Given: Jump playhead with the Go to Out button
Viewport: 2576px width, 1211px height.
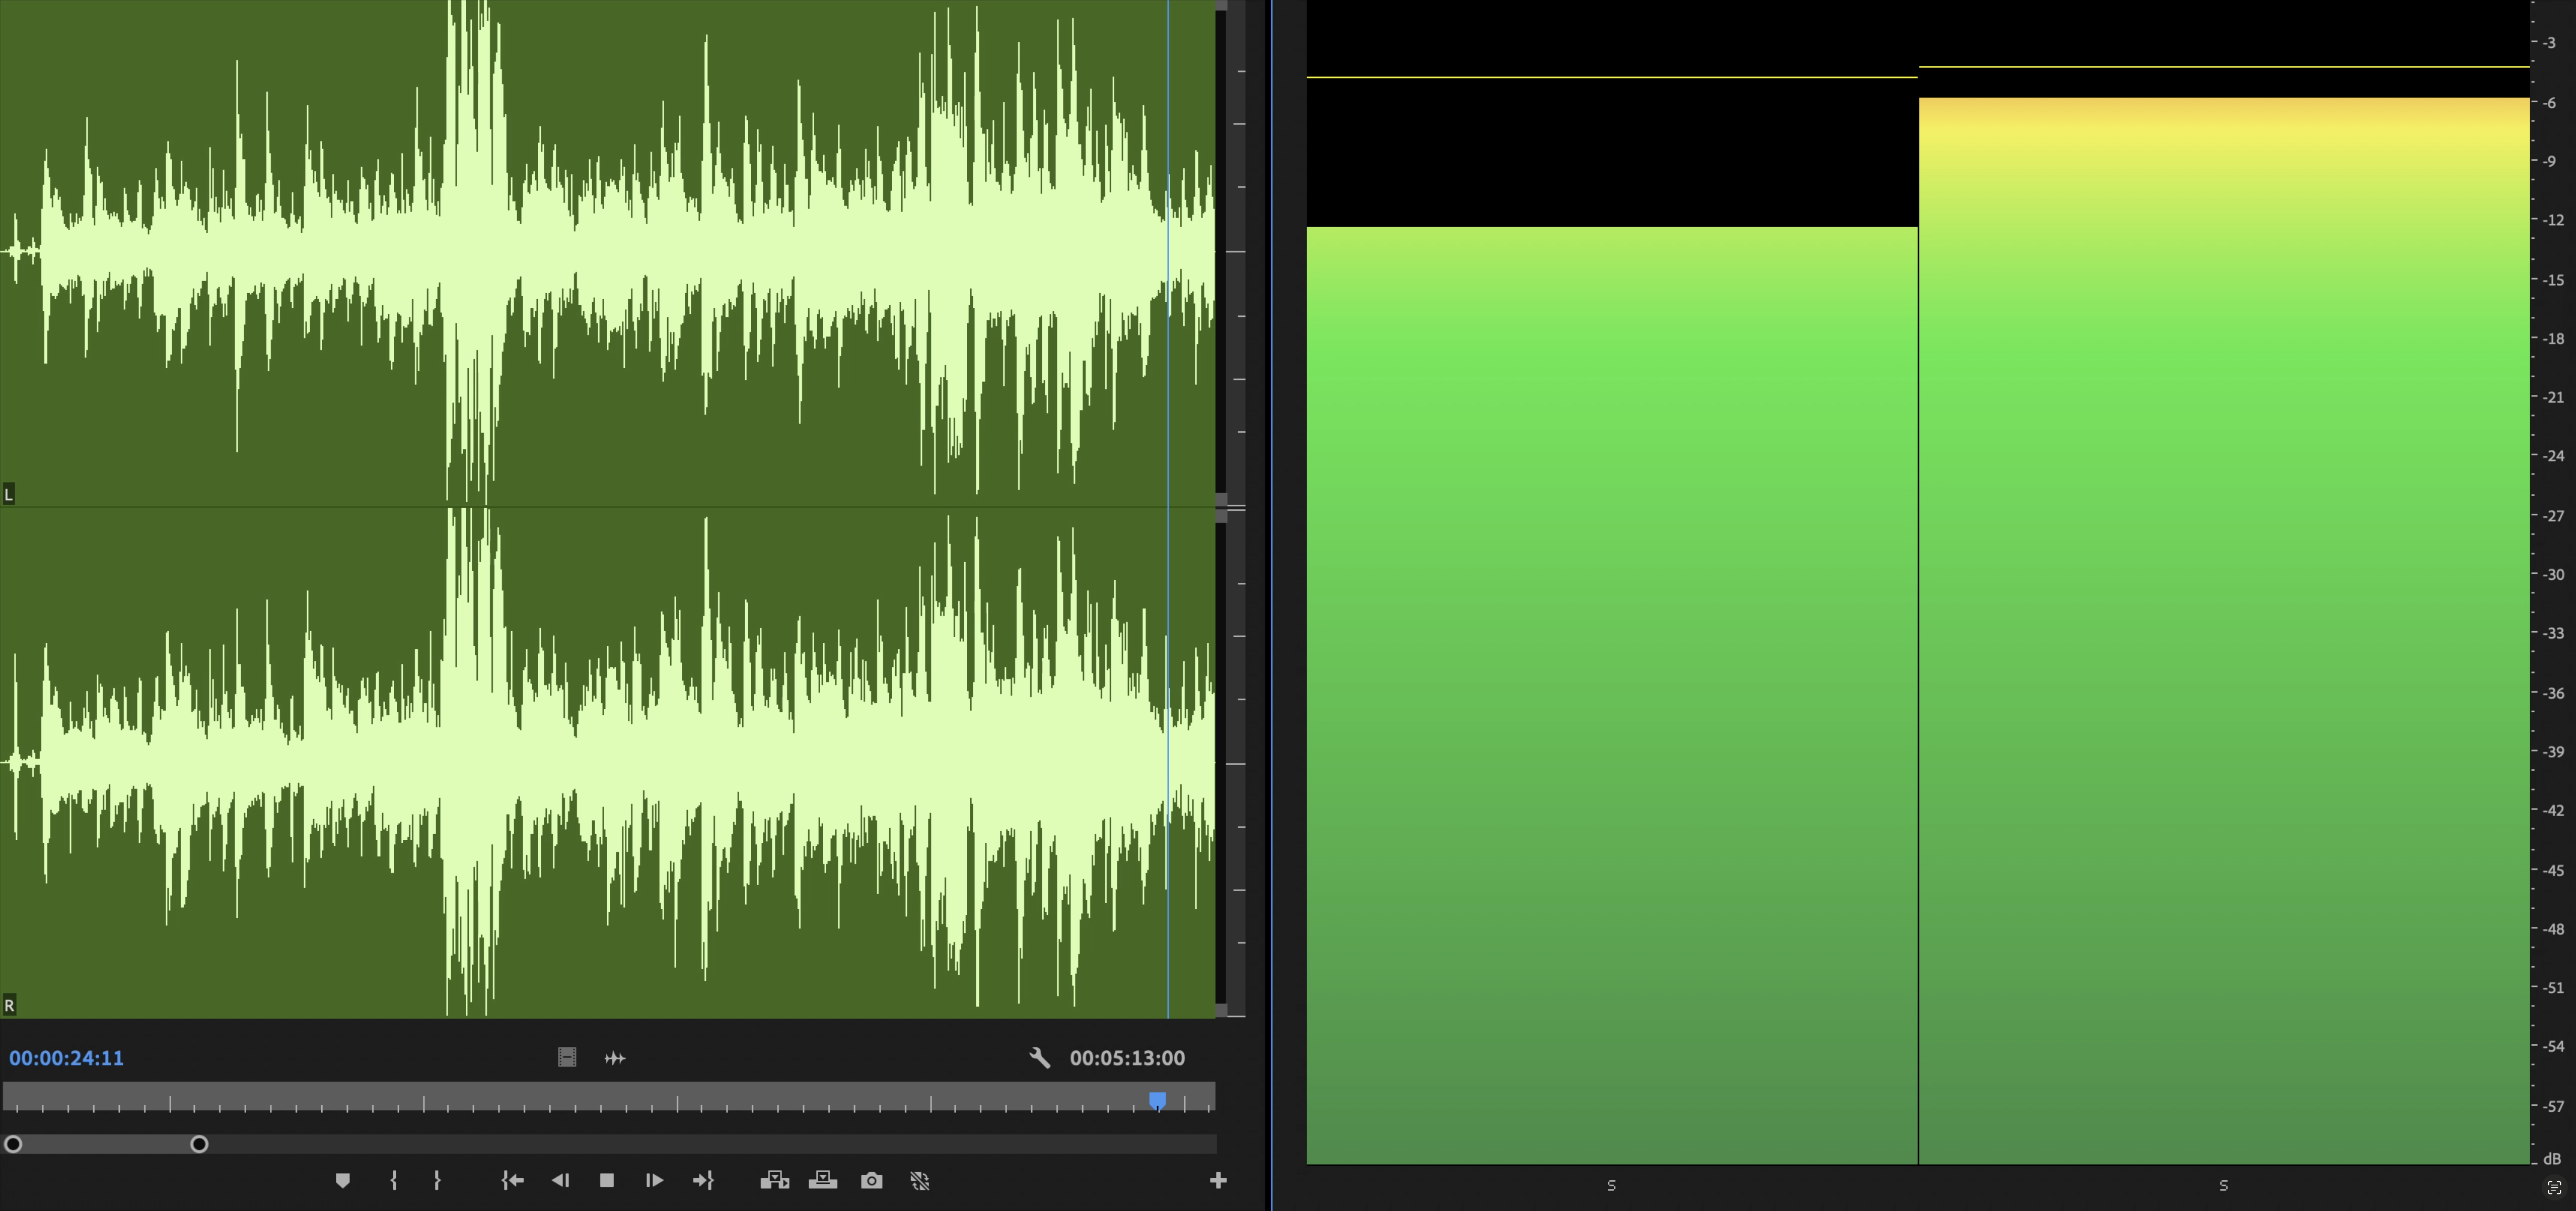Looking at the screenshot, I should click(703, 1181).
